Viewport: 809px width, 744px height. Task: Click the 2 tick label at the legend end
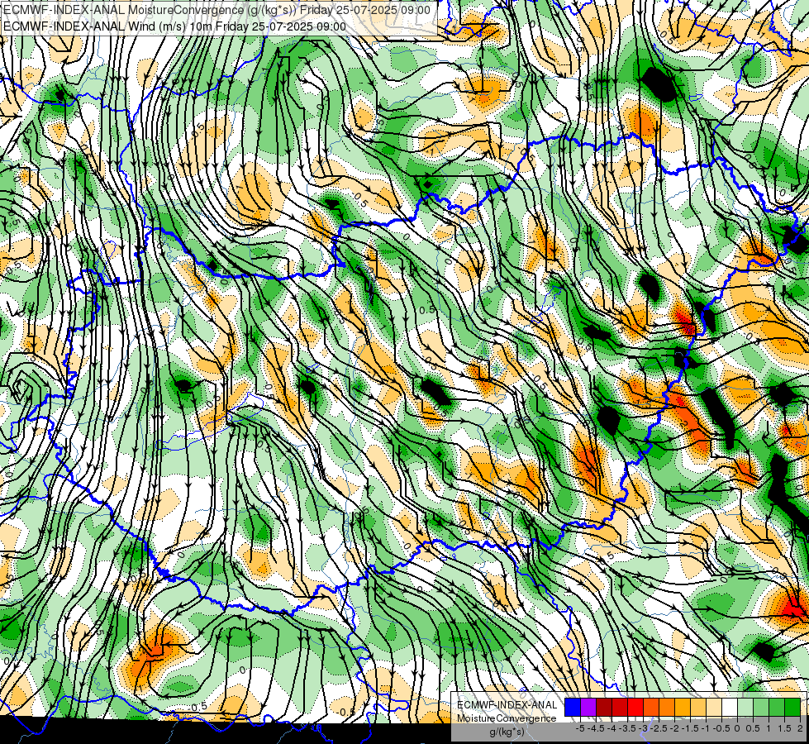(800, 728)
